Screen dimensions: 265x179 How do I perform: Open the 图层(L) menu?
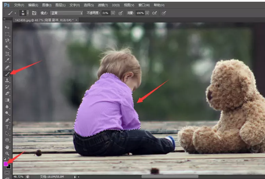point(60,5)
